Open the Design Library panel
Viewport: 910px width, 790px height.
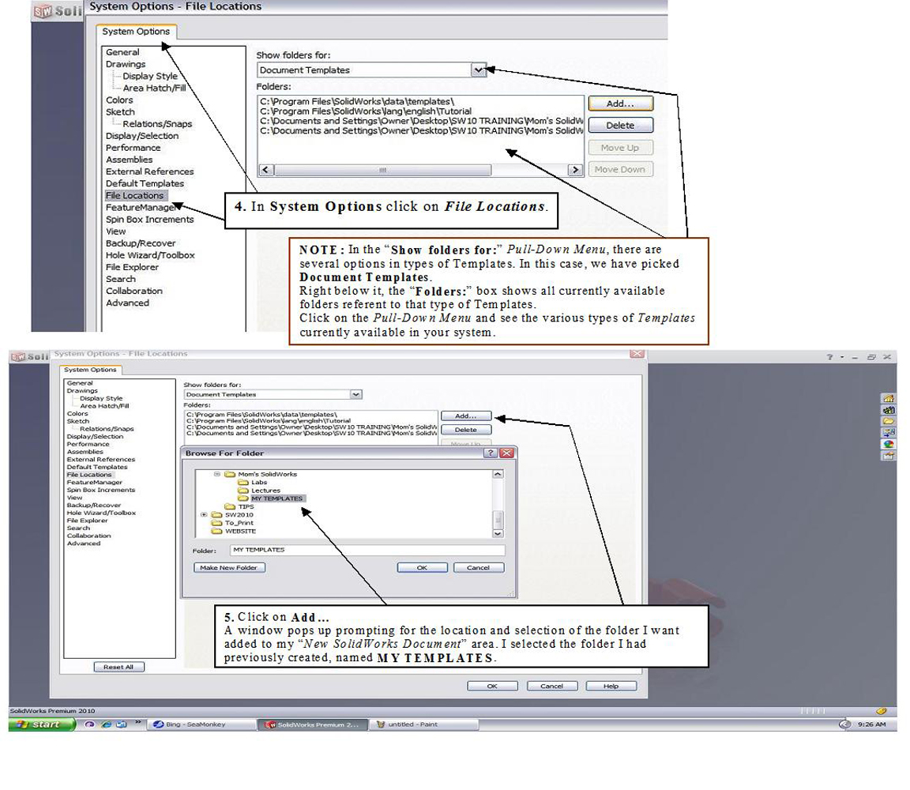pyautogui.click(x=888, y=410)
